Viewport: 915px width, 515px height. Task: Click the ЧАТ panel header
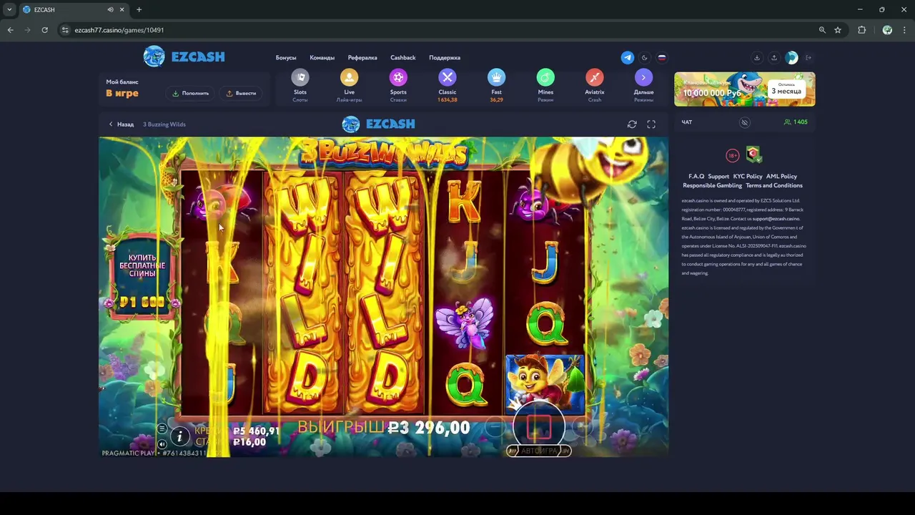tap(687, 122)
